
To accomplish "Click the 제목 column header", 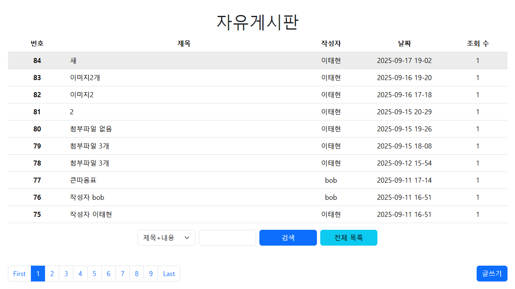I will 184,43.
